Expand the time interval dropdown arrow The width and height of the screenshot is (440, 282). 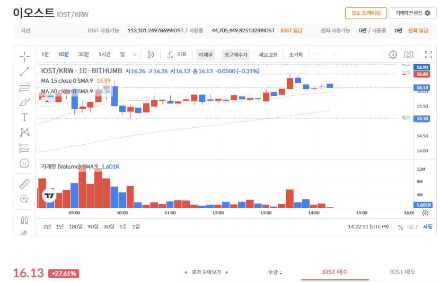coord(135,55)
